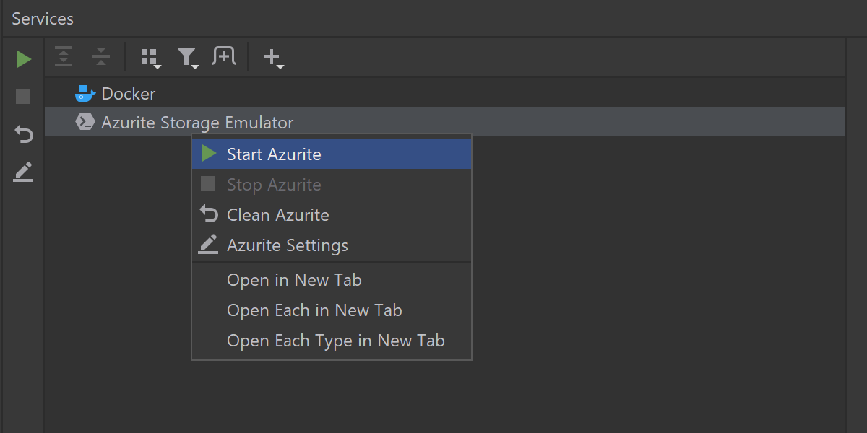Select the Docker service in the tree
867x433 pixels.
coord(128,94)
